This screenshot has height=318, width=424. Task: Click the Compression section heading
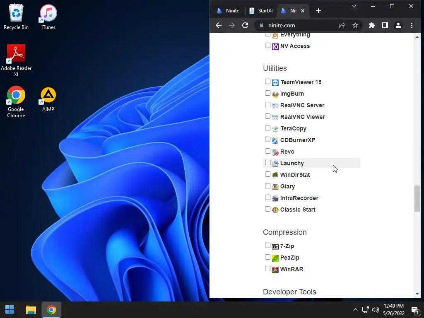tap(285, 232)
